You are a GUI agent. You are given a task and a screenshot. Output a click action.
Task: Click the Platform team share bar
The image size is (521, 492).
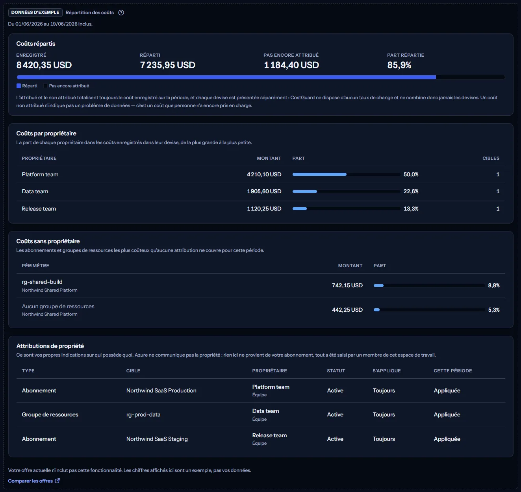[347, 174]
